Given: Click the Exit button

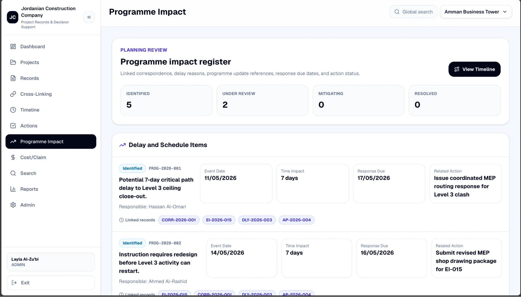Looking at the screenshot, I should tap(51, 283).
